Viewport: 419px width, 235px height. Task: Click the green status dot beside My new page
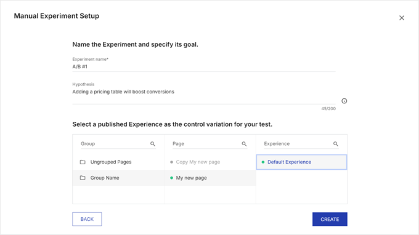[x=171, y=178]
